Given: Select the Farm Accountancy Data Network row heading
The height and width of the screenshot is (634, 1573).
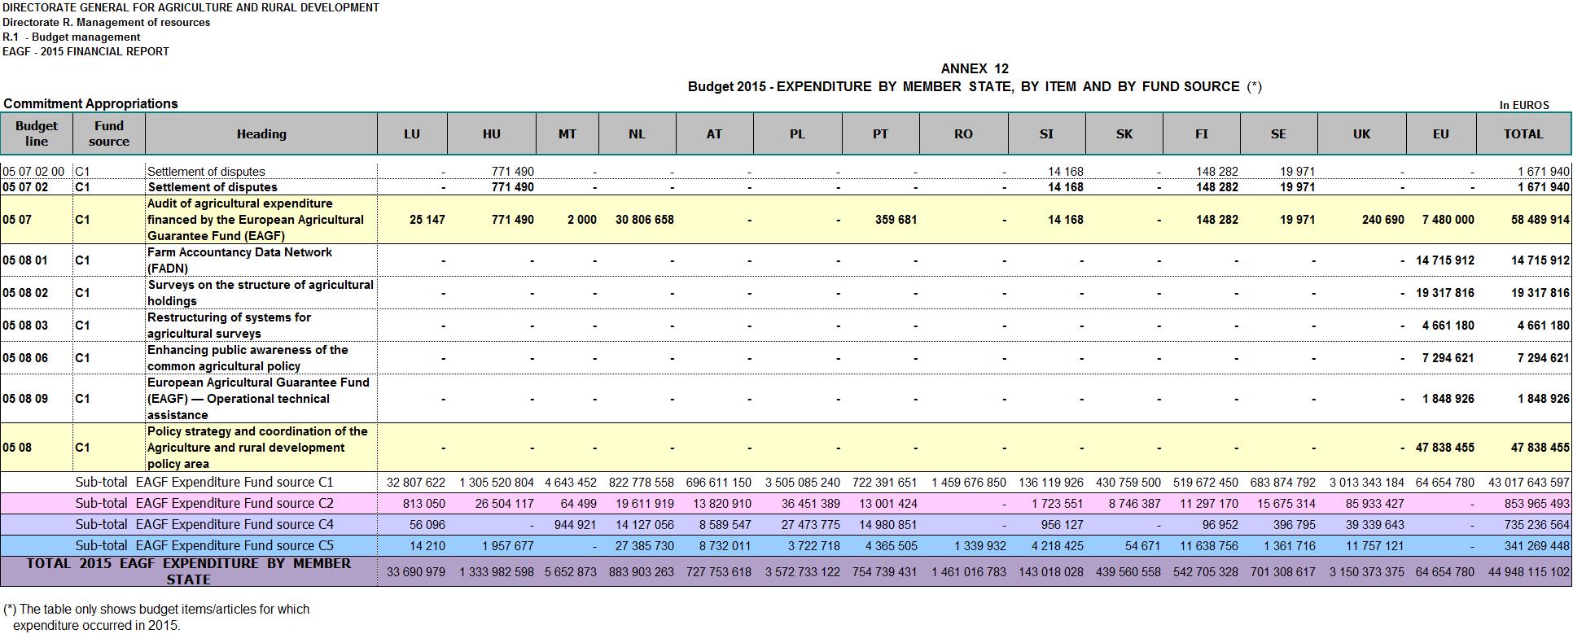Looking at the screenshot, I should coord(239,260).
